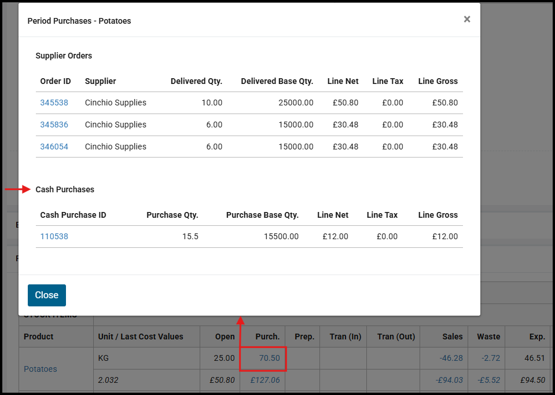Click the Order ID column header

point(56,81)
